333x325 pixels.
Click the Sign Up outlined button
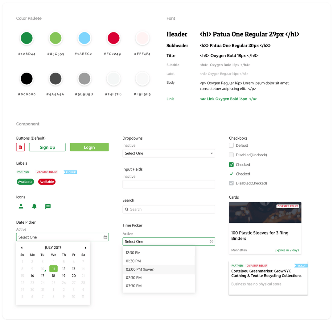pyautogui.click(x=47, y=147)
